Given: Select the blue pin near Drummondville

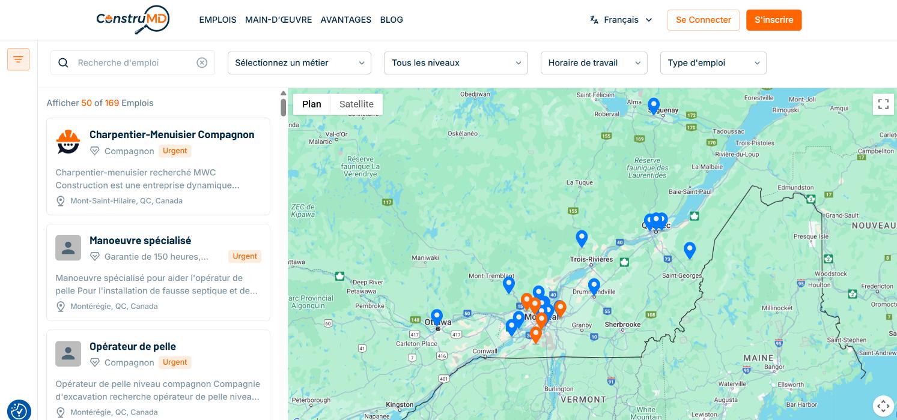Looking at the screenshot, I should coord(594,286).
